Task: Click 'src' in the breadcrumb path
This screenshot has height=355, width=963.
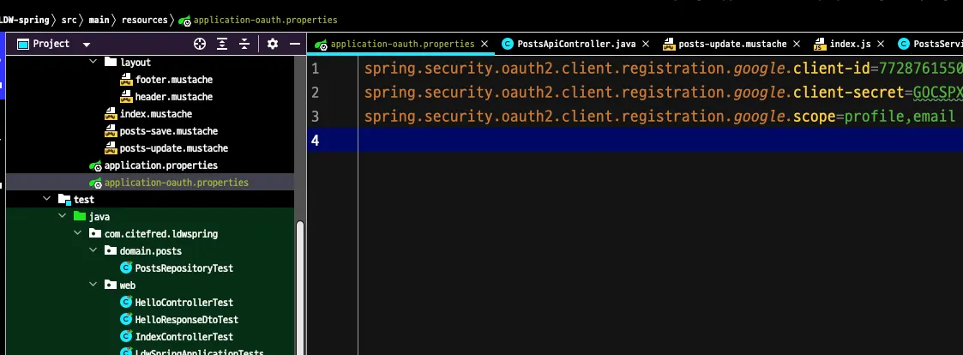Action: (x=69, y=20)
